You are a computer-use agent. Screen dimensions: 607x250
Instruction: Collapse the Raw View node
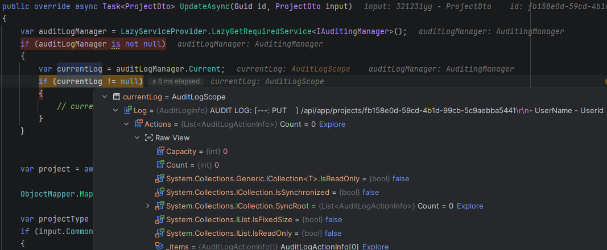(137, 137)
